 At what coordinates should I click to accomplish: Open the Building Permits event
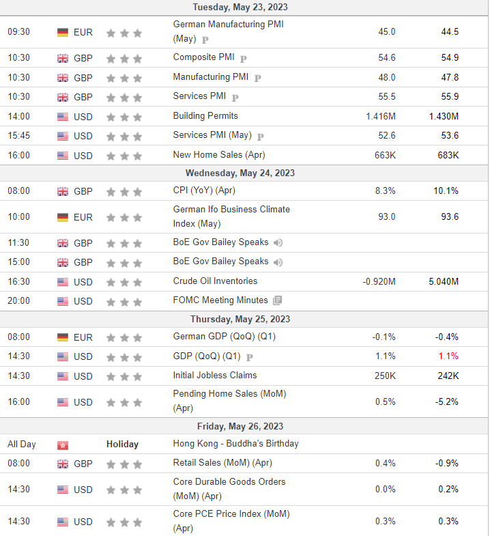pos(205,116)
